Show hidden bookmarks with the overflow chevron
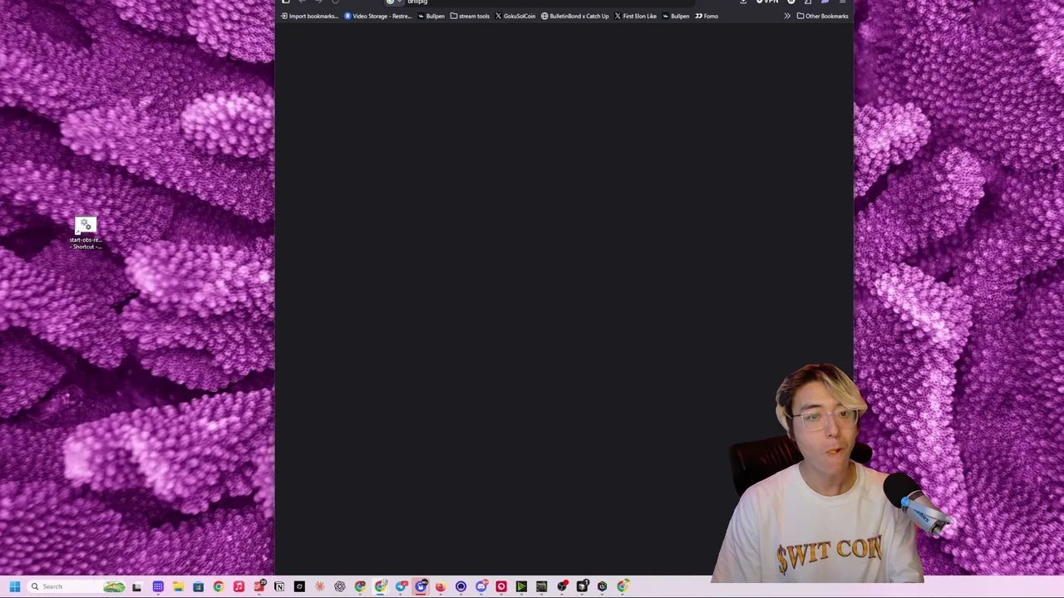 click(787, 16)
